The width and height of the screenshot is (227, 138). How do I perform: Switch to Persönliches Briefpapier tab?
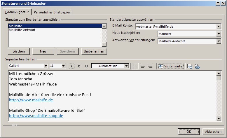point(52,12)
